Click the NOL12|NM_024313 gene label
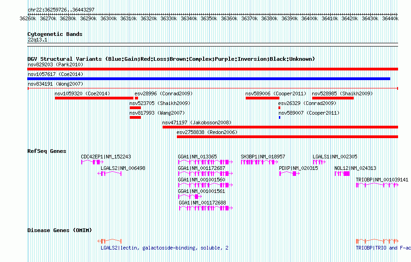The height and width of the screenshot is (262, 411). [355, 168]
